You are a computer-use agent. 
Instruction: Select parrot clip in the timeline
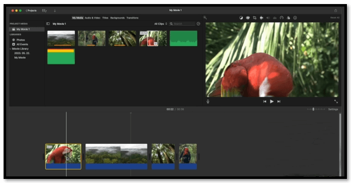tap(63, 157)
